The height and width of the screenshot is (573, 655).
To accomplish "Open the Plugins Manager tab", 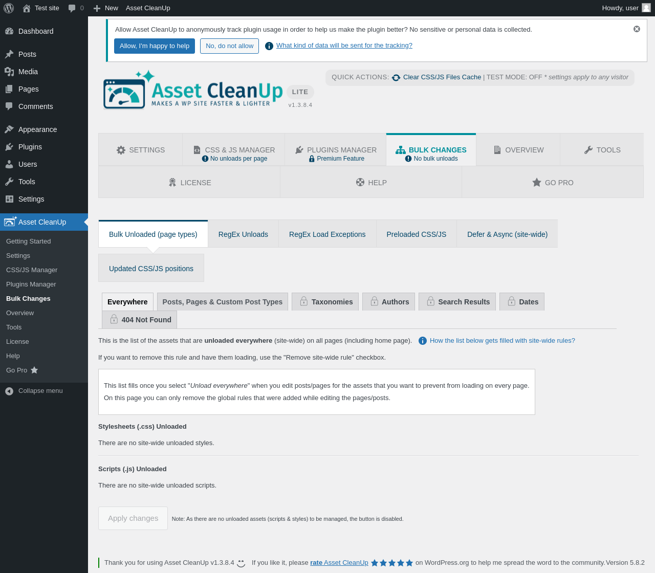I will (335, 150).
